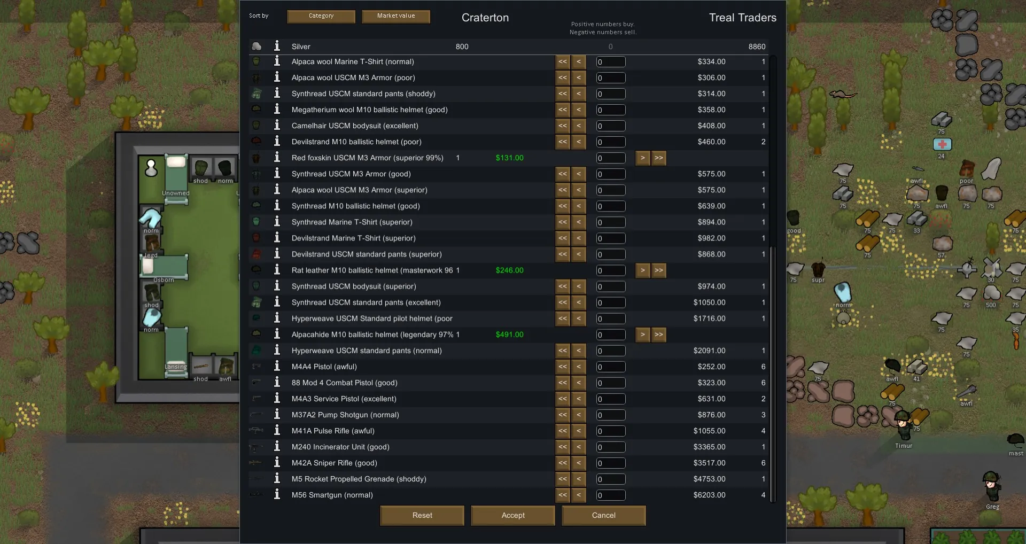The width and height of the screenshot is (1026, 544).
Task: Buy one M42A Sniper Rifle with single arrow
Action: [578, 463]
